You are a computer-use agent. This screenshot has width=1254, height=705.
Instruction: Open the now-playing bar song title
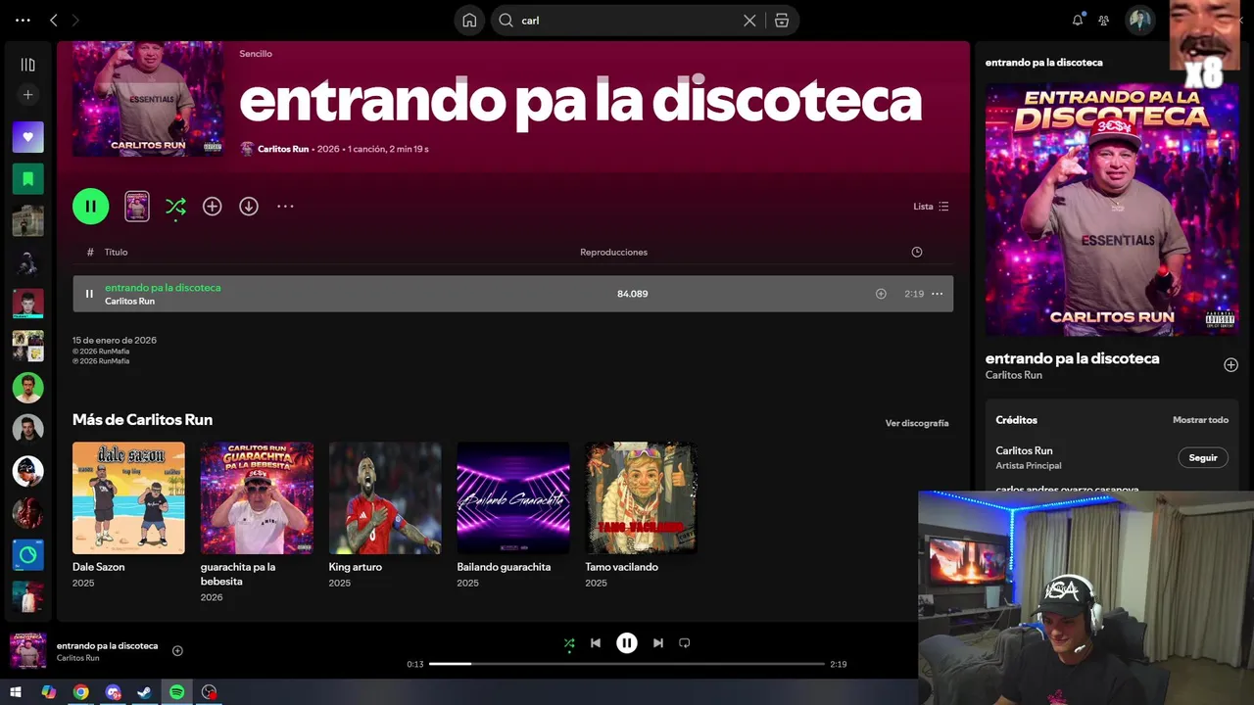pyautogui.click(x=107, y=646)
